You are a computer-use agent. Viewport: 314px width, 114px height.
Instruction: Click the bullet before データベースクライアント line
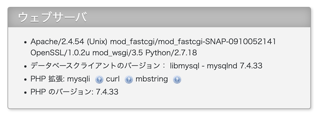tap(25, 66)
